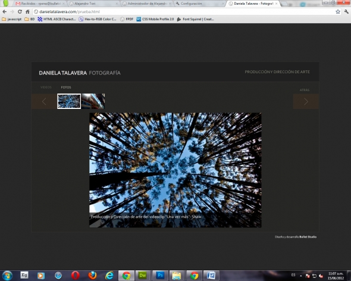Image resolution: width=351 pixels, height=281 pixels.
Task: Switch to the Alejandro Tori tab
Action: [x=93, y=4]
